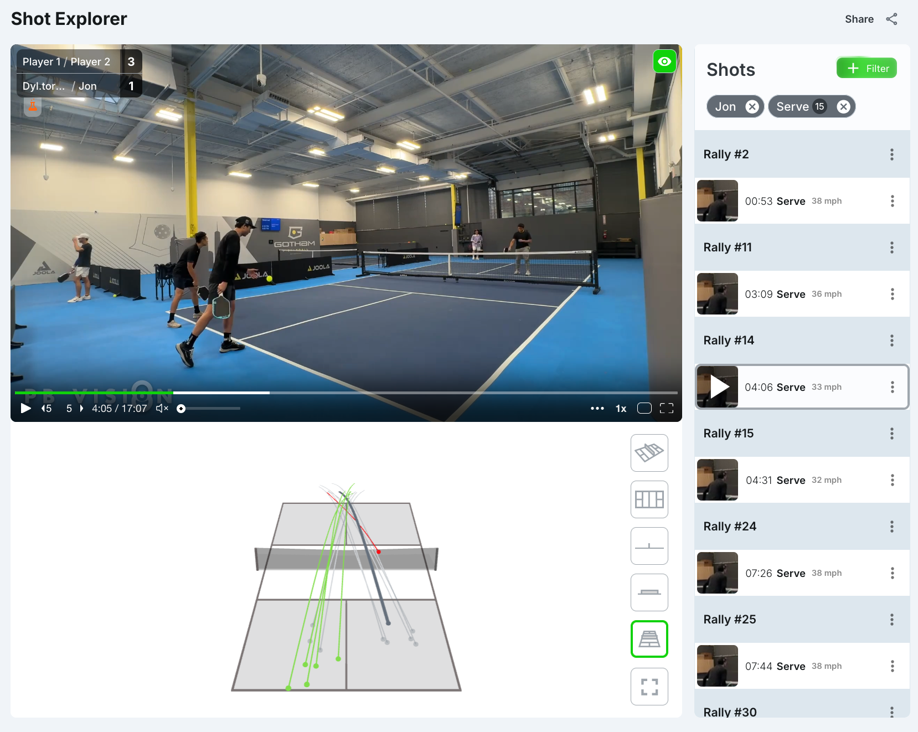The width and height of the screenshot is (918, 732).
Task: Open the Rally #25 options menu
Action: click(891, 620)
